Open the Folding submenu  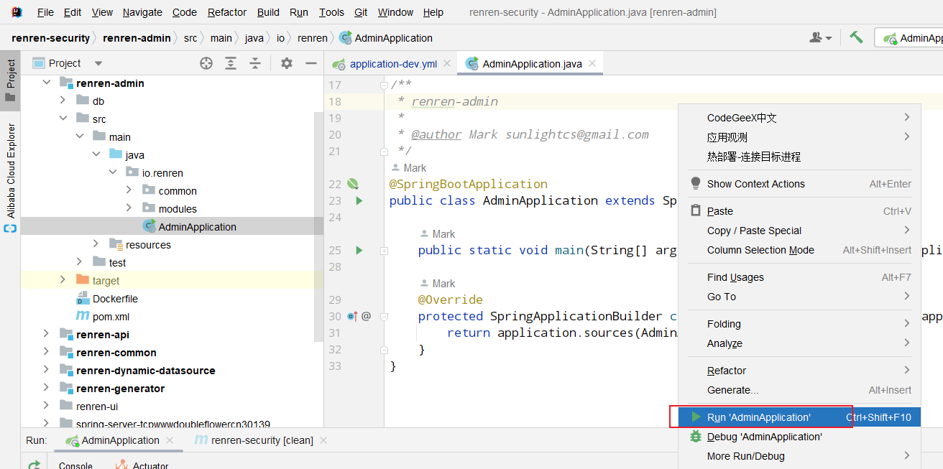(799, 324)
